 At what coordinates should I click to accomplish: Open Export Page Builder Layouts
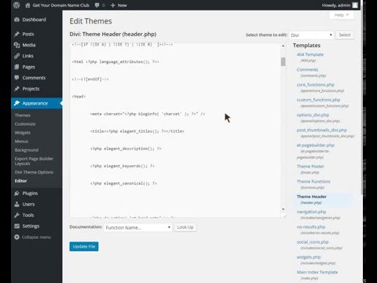tap(34, 161)
